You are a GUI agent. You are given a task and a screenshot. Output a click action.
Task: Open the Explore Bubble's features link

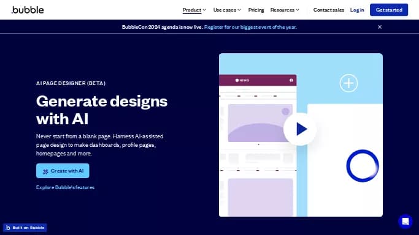[x=65, y=187]
